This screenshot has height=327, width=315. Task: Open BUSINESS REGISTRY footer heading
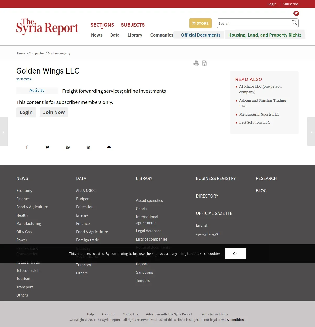click(216, 178)
